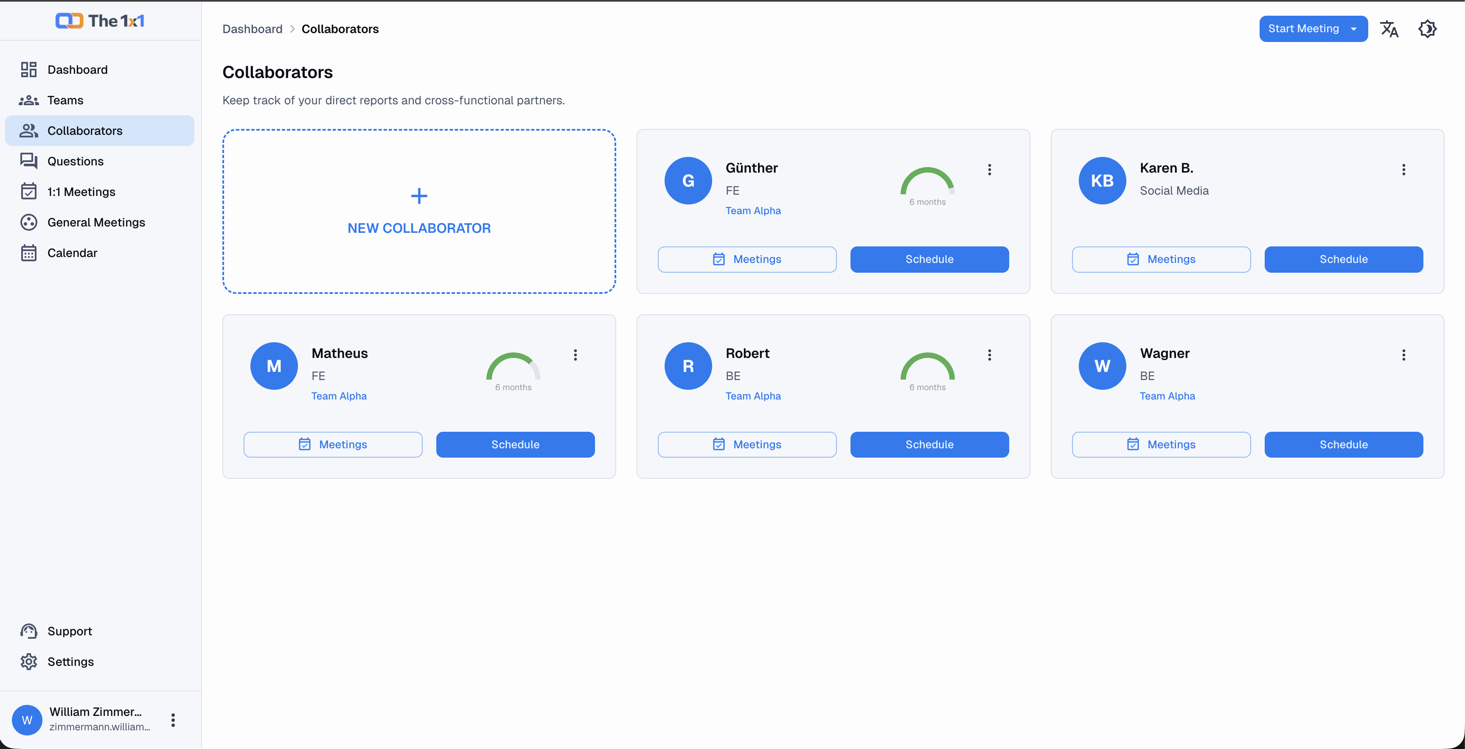The width and height of the screenshot is (1465, 749).
Task: Expand the Start Meeting dropdown arrow
Action: coord(1353,29)
